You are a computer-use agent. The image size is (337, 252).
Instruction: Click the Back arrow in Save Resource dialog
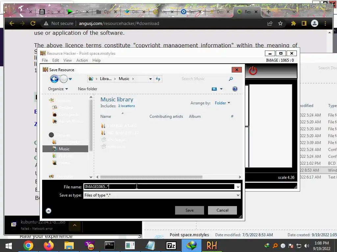tap(54, 79)
